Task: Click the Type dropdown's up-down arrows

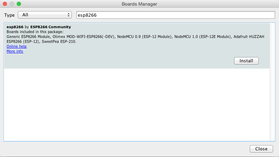Action: click(x=68, y=15)
